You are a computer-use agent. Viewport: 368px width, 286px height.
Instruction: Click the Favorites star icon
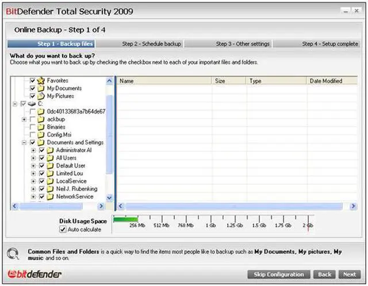click(41, 81)
